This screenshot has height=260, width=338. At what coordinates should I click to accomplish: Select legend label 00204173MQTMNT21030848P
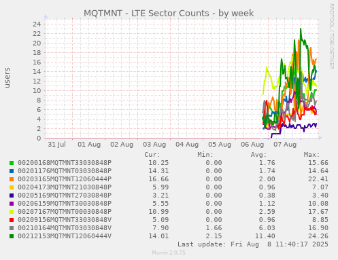click(65, 187)
